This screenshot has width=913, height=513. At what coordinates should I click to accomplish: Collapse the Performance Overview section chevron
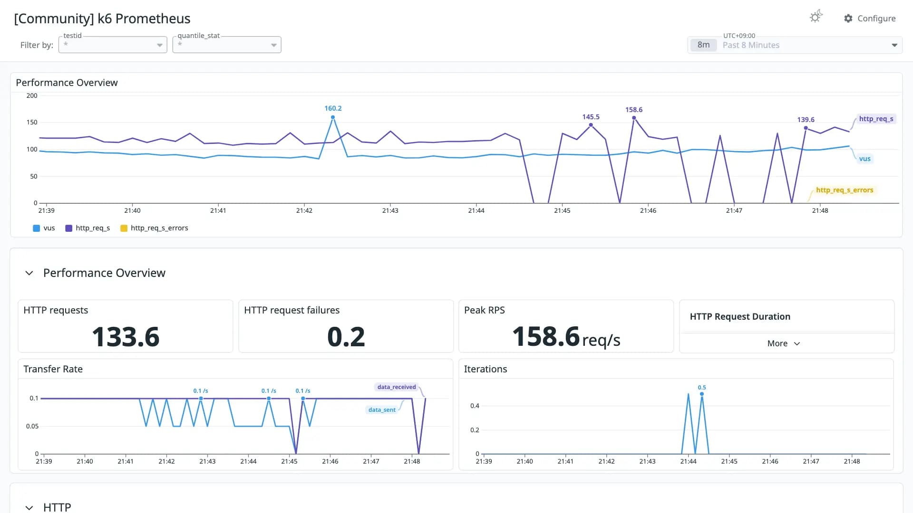coord(29,273)
